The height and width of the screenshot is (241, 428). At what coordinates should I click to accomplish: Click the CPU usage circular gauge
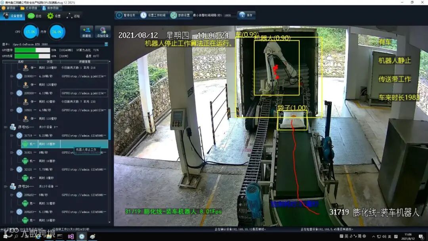(30, 32)
